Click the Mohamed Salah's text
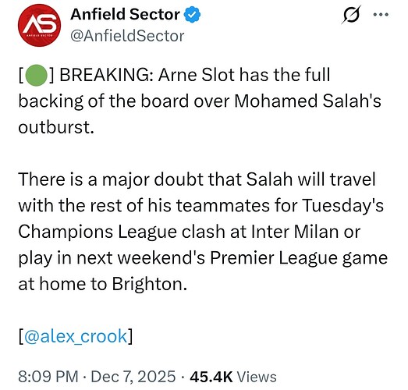The width and height of the screenshot is (408, 390). [x=307, y=101]
